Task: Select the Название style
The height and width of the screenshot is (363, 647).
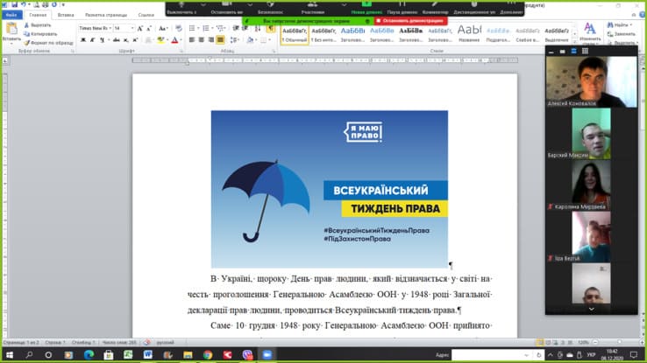Action: click(469, 35)
